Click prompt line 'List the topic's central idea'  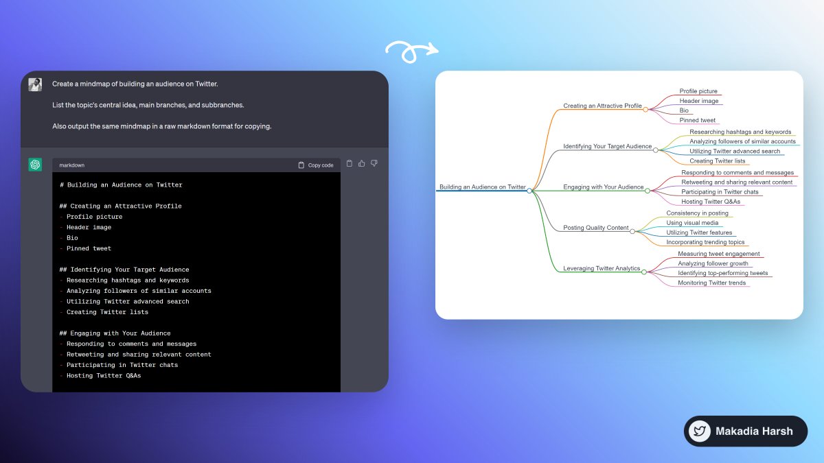click(148, 105)
